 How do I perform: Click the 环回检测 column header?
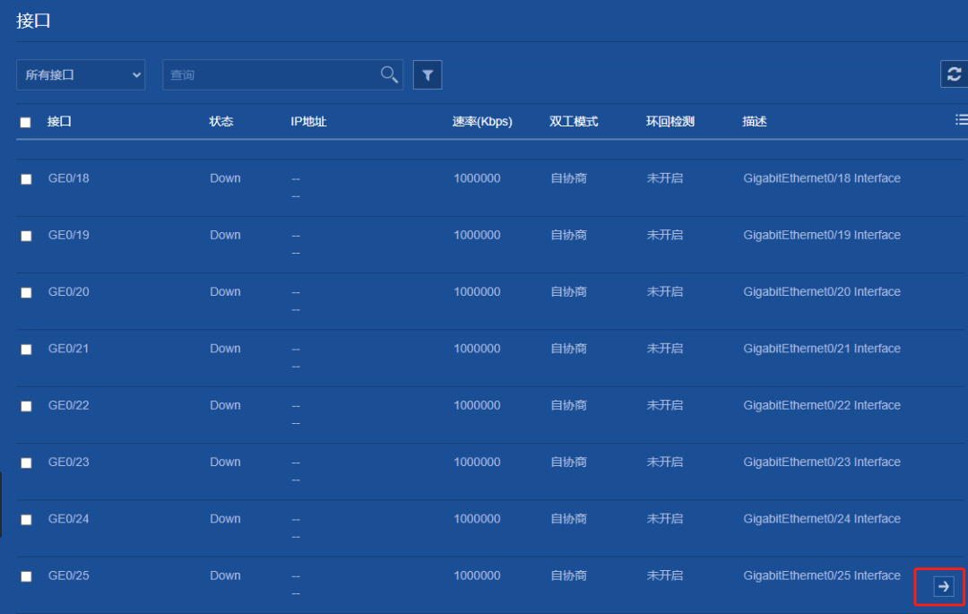coord(670,122)
